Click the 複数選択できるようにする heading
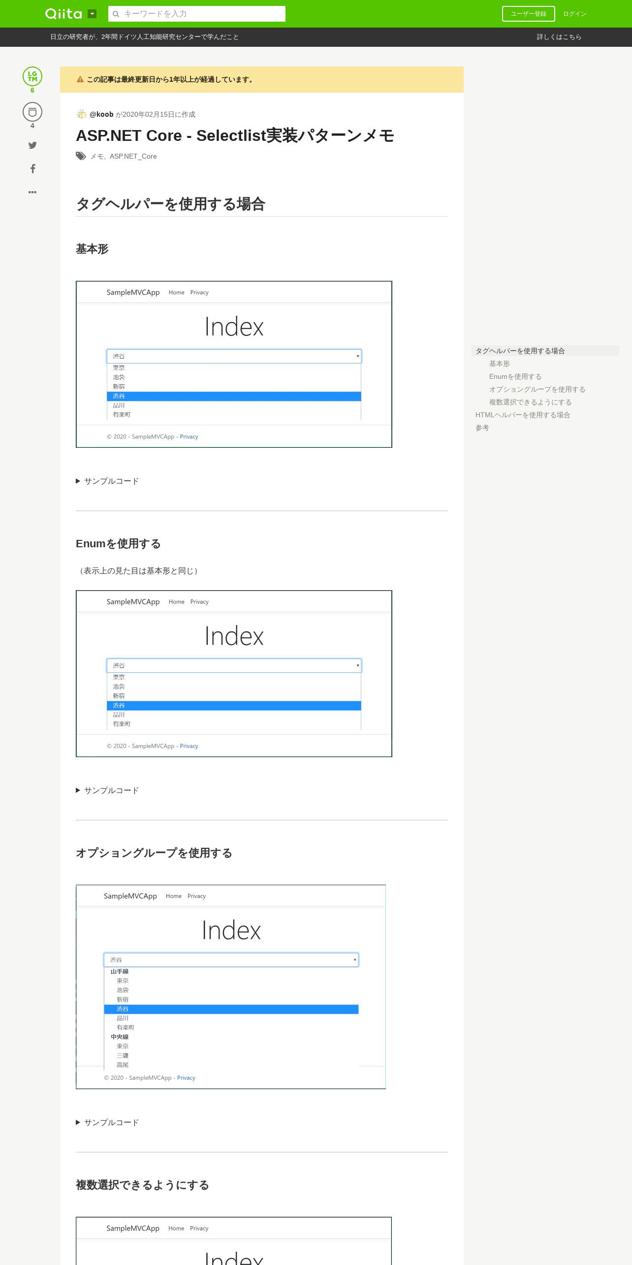Screen dimensions: 632x1265 142,1185
